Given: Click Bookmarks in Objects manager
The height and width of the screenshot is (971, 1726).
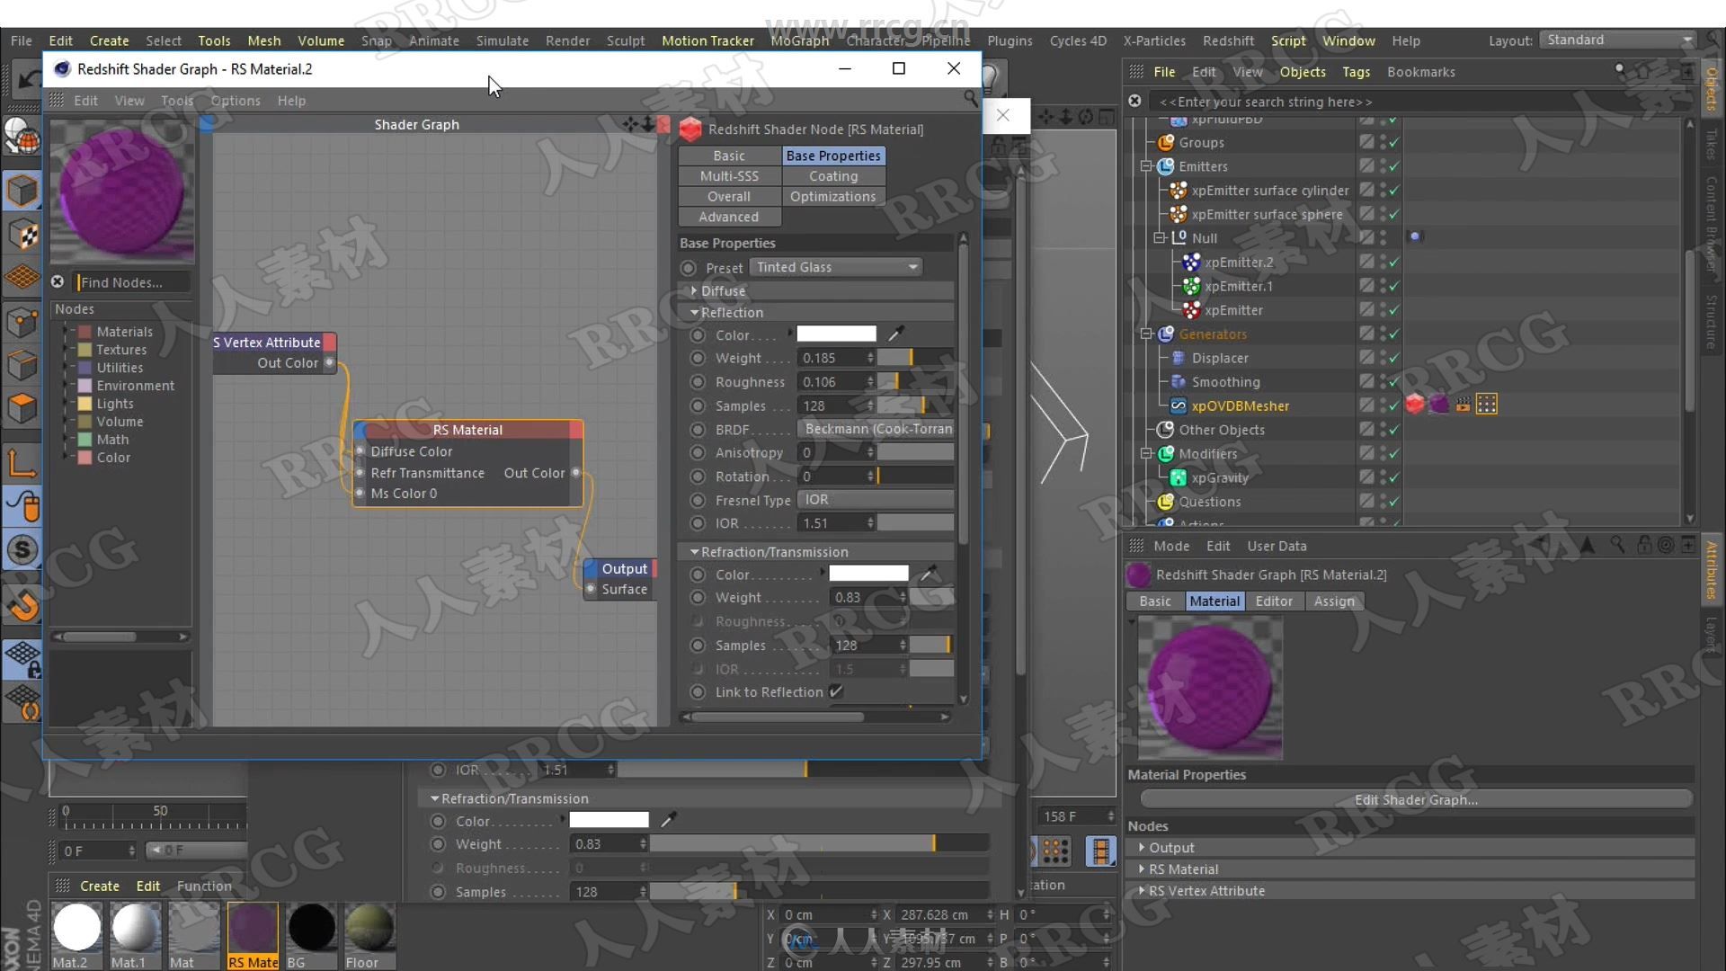Looking at the screenshot, I should click(1420, 72).
